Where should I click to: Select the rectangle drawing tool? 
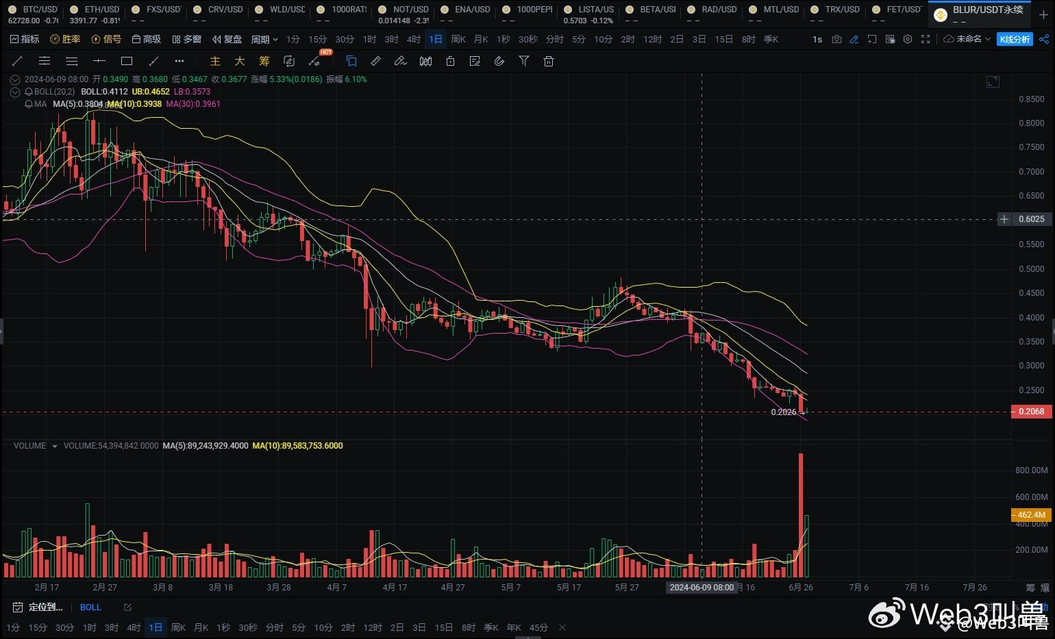(127, 61)
